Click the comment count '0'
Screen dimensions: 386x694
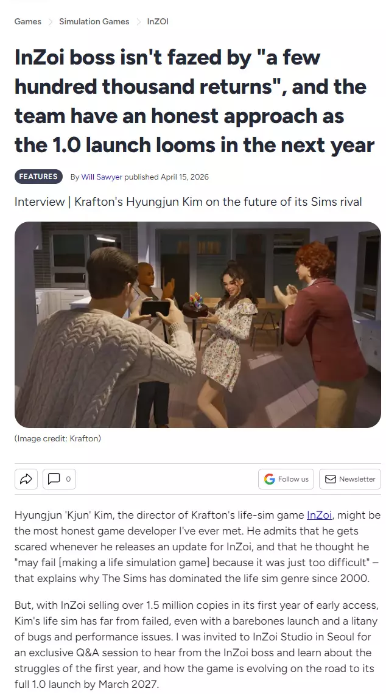[68, 479]
